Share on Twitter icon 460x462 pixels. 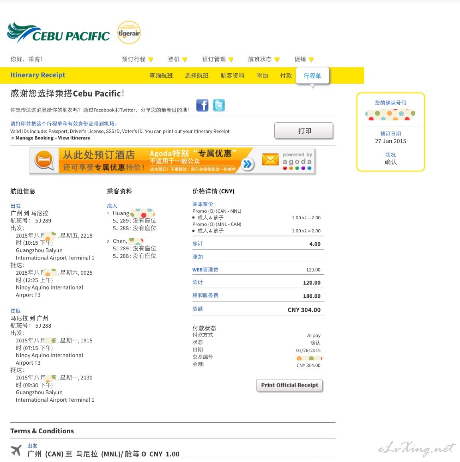[219, 105]
